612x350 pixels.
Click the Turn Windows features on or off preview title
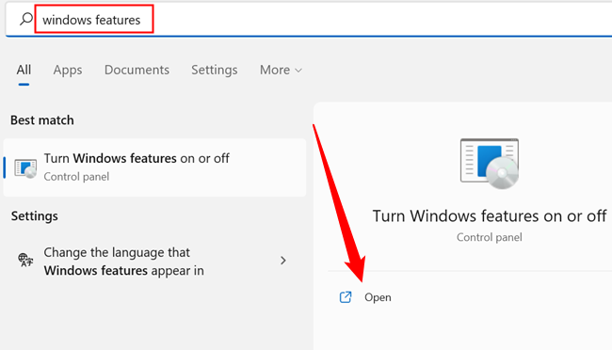pyautogui.click(x=490, y=215)
